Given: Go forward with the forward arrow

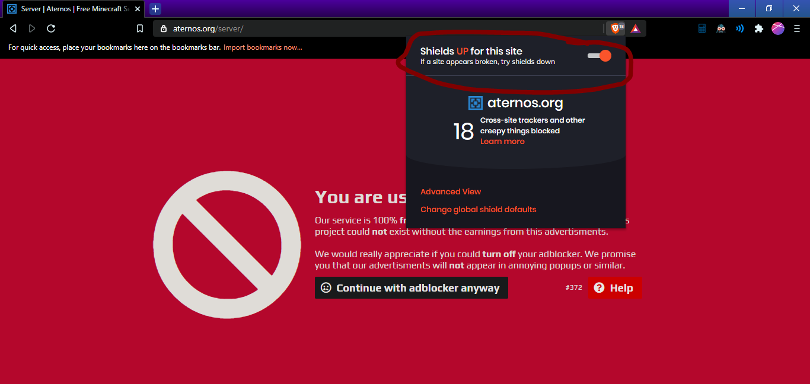Looking at the screenshot, I should coord(32,28).
